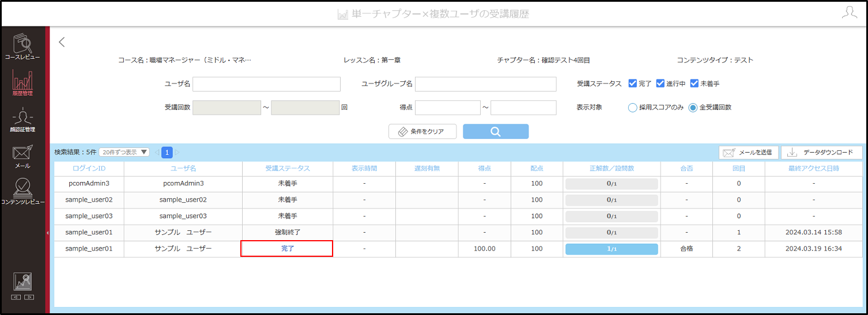Click the ユーザグループ名 input field

point(485,84)
